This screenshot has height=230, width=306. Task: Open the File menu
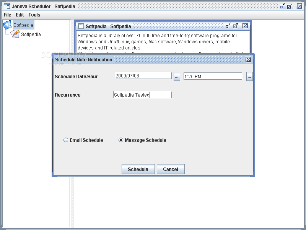(x=8, y=15)
